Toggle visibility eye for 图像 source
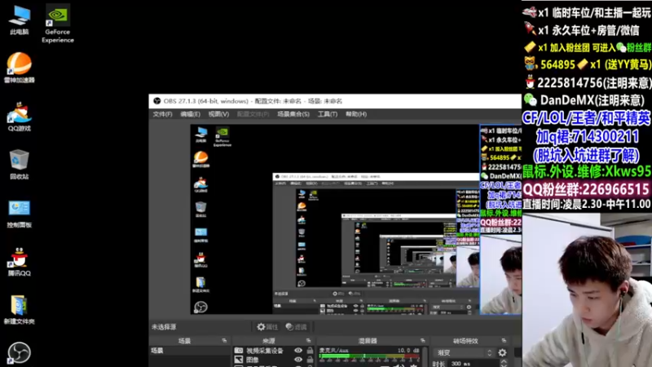 pos(298,360)
